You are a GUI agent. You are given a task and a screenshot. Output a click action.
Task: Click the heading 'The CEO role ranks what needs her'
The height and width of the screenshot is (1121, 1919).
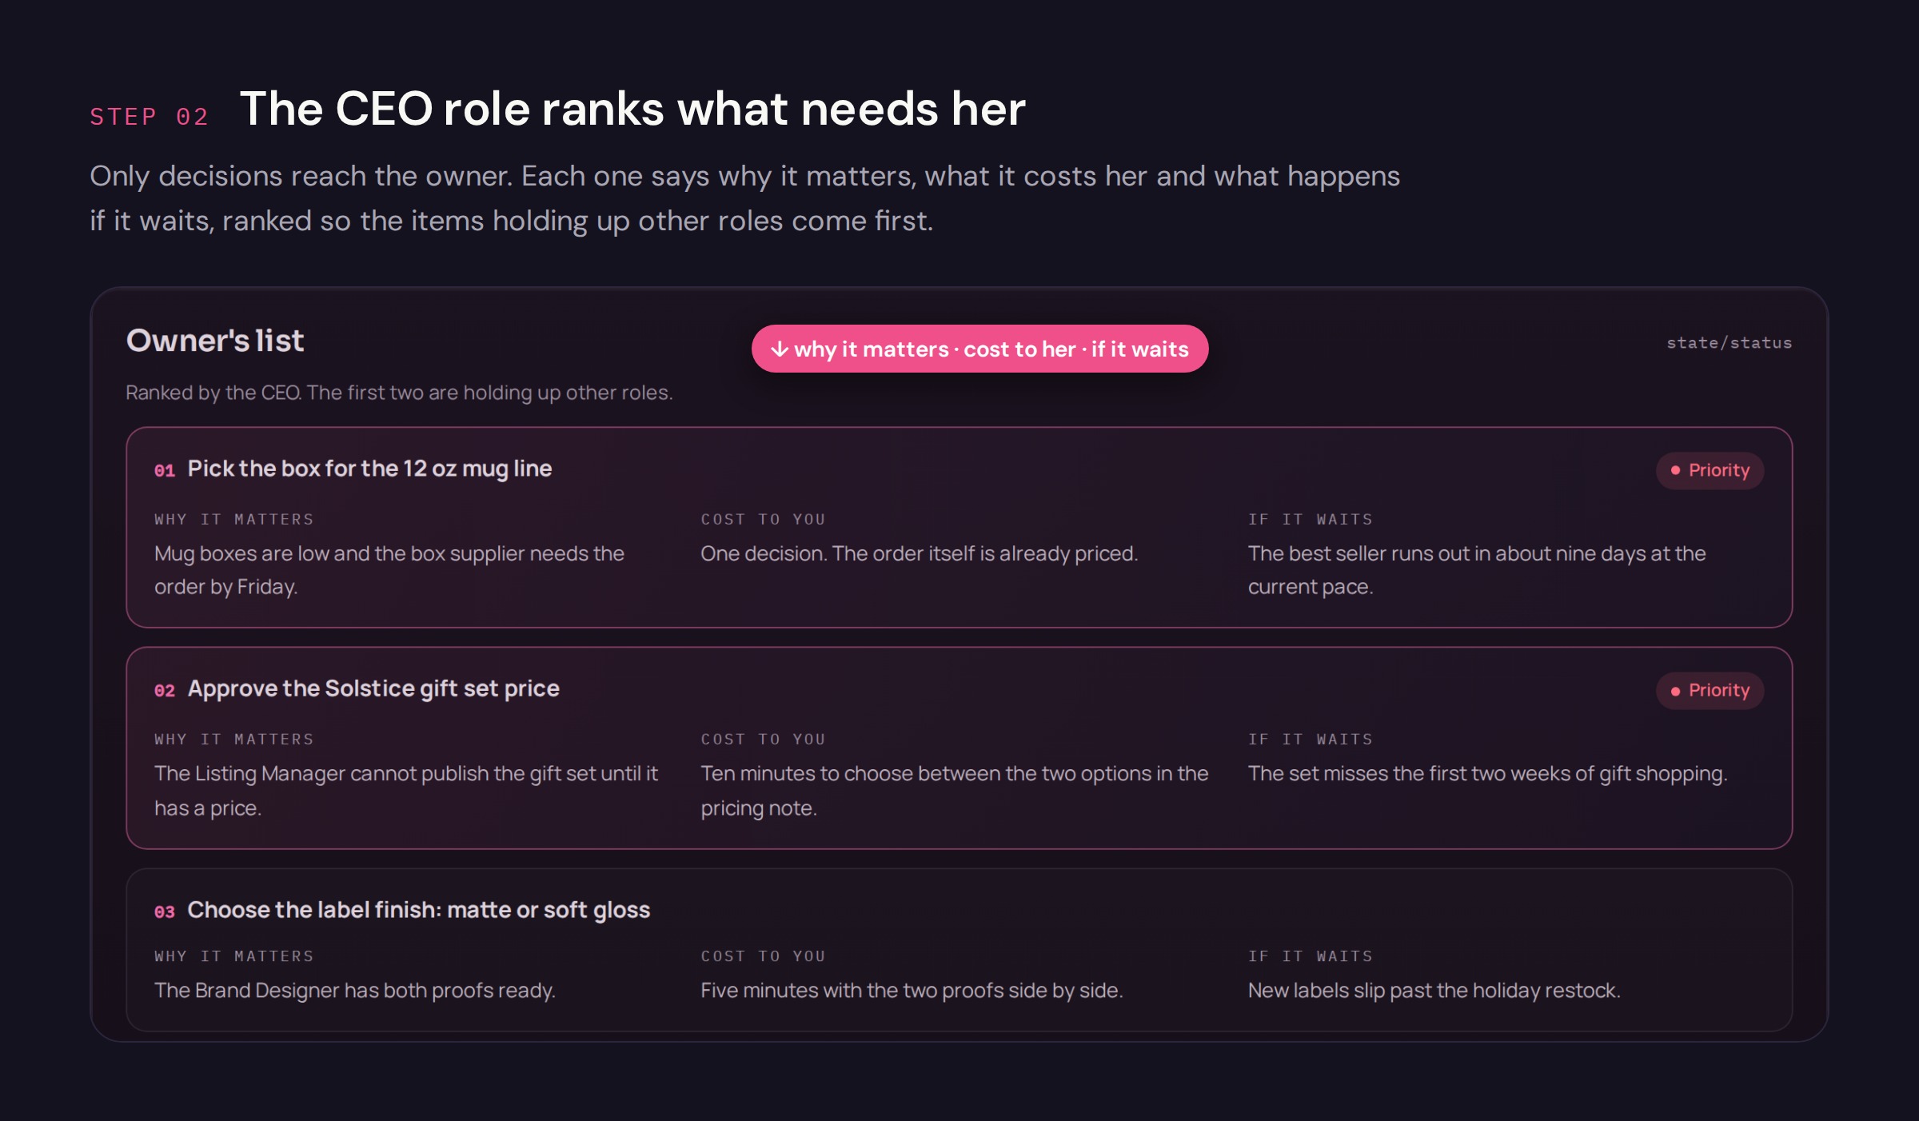(632, 109)
